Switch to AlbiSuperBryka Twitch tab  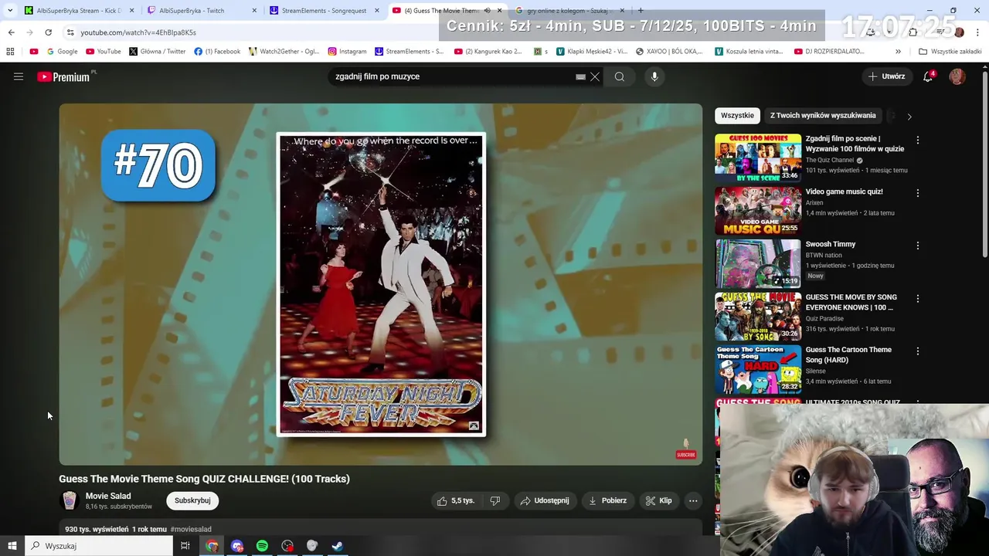pyautogui.click(x=201, y=11)
